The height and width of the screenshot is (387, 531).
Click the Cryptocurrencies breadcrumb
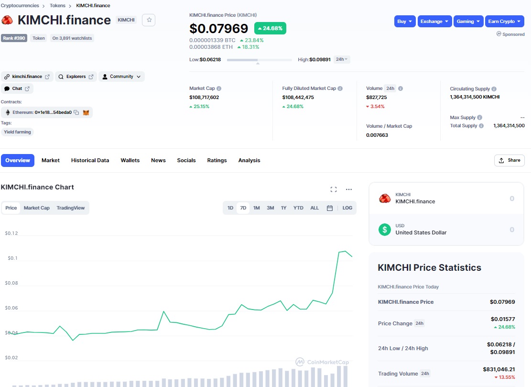[20, 5]
